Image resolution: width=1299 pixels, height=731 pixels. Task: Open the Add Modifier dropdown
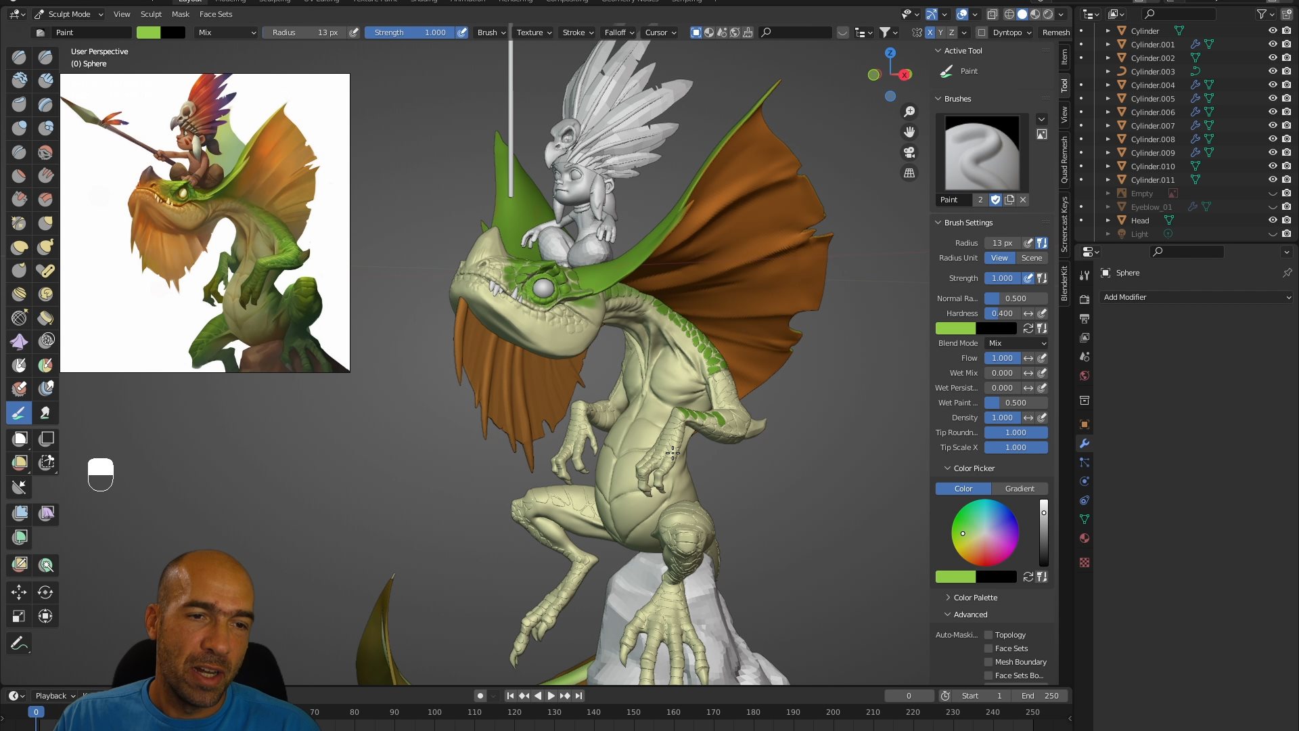coord(1196,297)
